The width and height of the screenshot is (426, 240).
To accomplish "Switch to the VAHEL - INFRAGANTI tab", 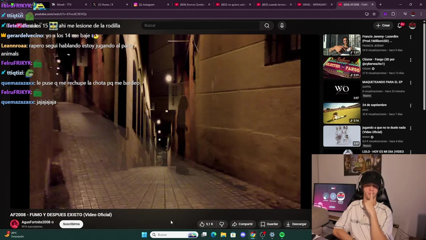I will tap(315, 5).
